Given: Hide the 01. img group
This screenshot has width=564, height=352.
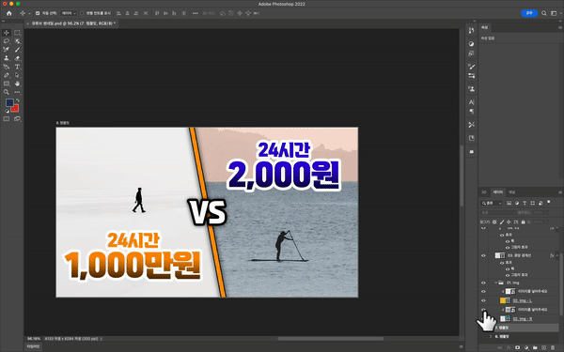Looking at the screenshot, I should point(483,283).
